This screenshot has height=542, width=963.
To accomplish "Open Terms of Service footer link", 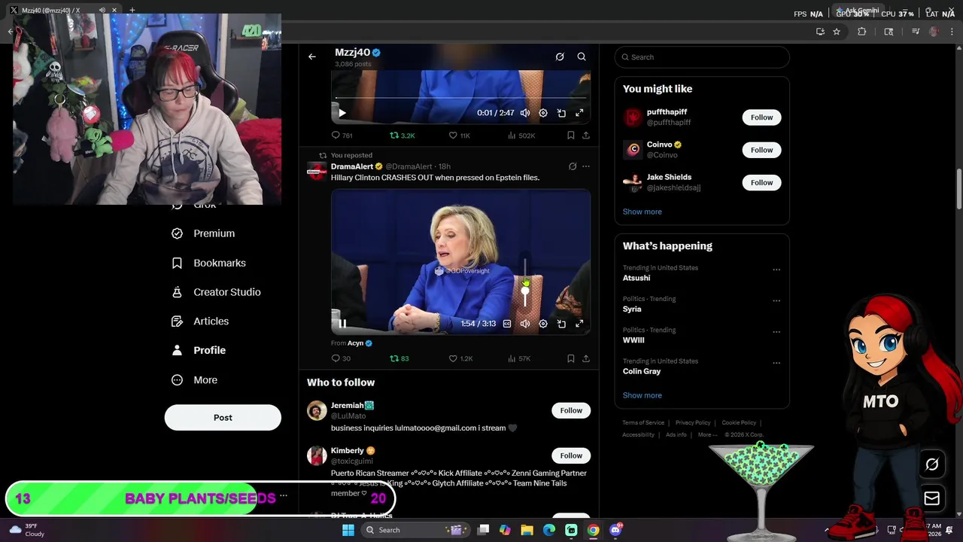I will click(x=643, y=423).
